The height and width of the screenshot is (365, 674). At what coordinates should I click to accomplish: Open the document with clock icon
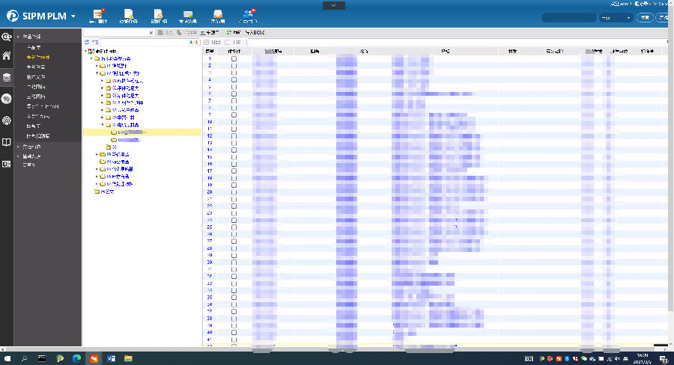click(x=158, y=13)
